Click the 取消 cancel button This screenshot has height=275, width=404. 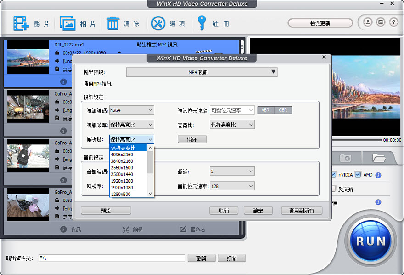tap(224, 211)
